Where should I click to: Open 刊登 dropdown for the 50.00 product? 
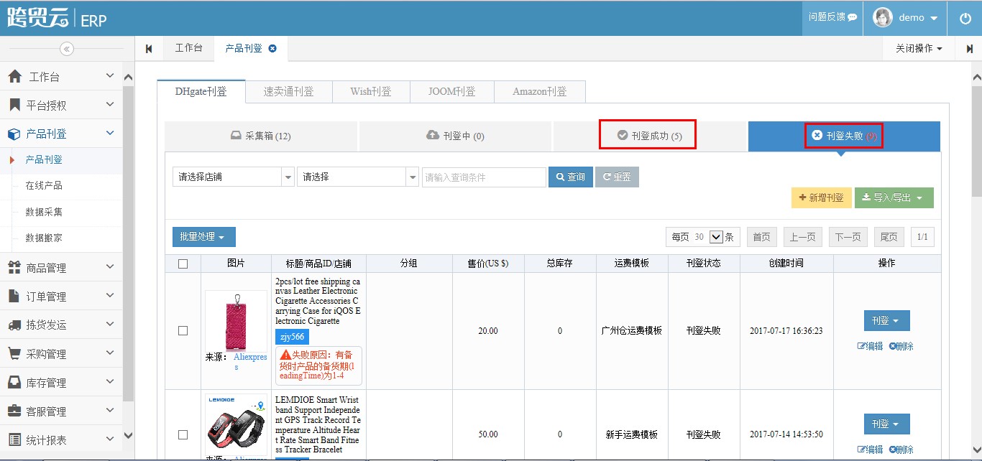pyautogui.click(x=886, y=424)
